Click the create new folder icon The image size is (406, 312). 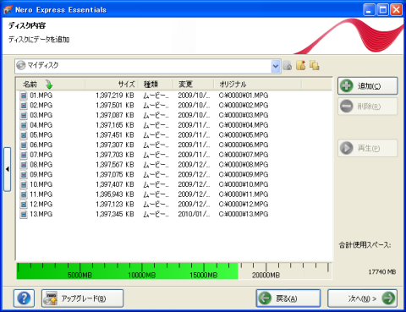301,65
